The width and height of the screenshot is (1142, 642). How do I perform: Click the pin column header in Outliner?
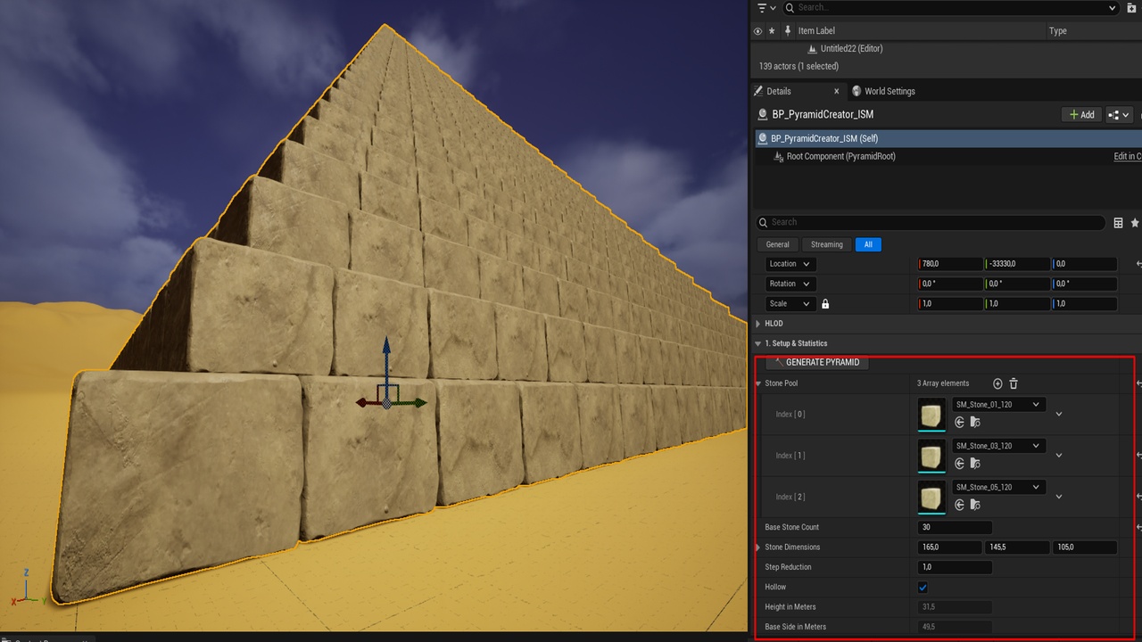point(788,30)
